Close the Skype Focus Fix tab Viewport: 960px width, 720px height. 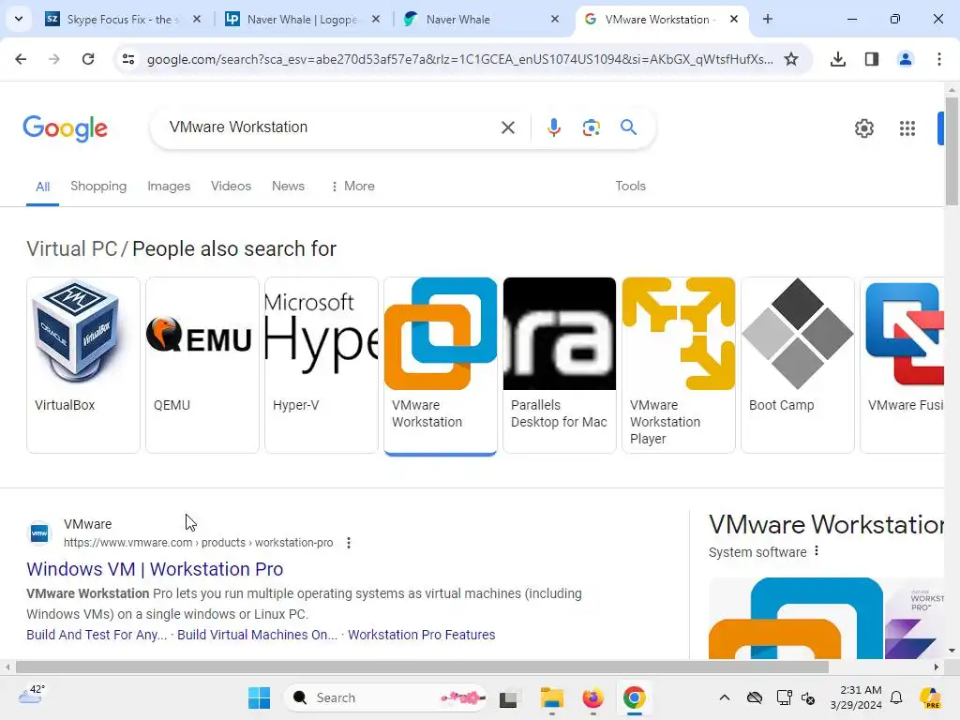tap(197, 19)
